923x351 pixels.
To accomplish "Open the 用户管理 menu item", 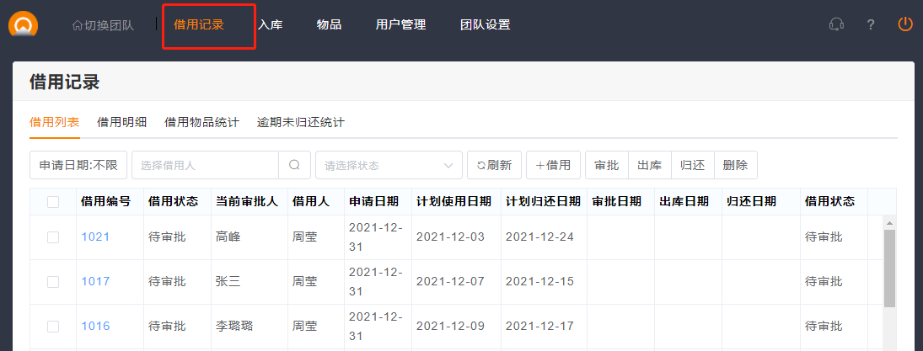I will pos(400,24).
